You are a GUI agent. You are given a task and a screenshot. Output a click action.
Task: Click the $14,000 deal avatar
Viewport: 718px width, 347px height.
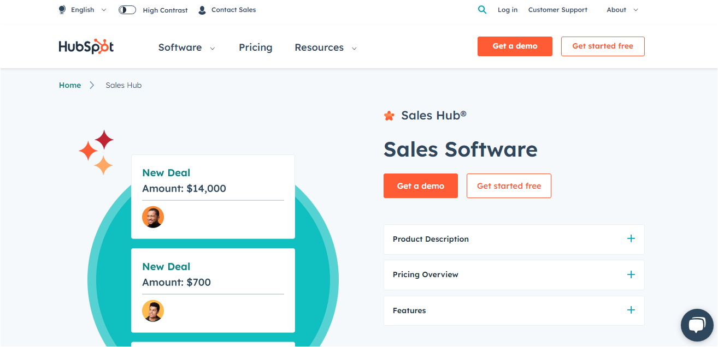coord(153,217)
